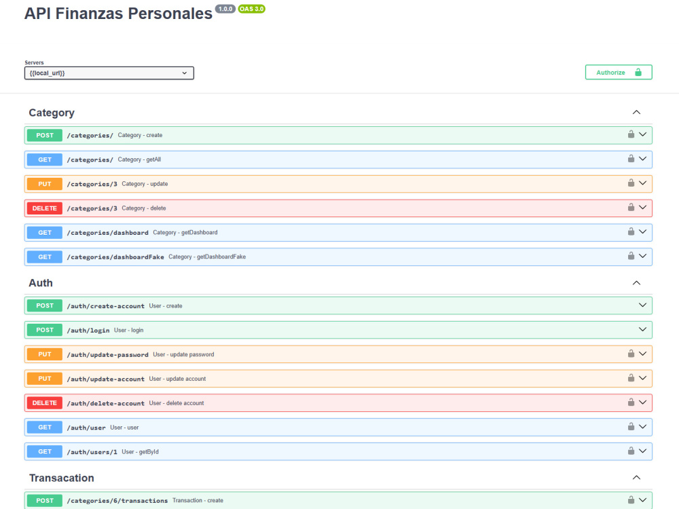Viewport: 679px width, 509px height.
Task: Click POST badge of /categories/6/transactions
Action: click(45, 500)
